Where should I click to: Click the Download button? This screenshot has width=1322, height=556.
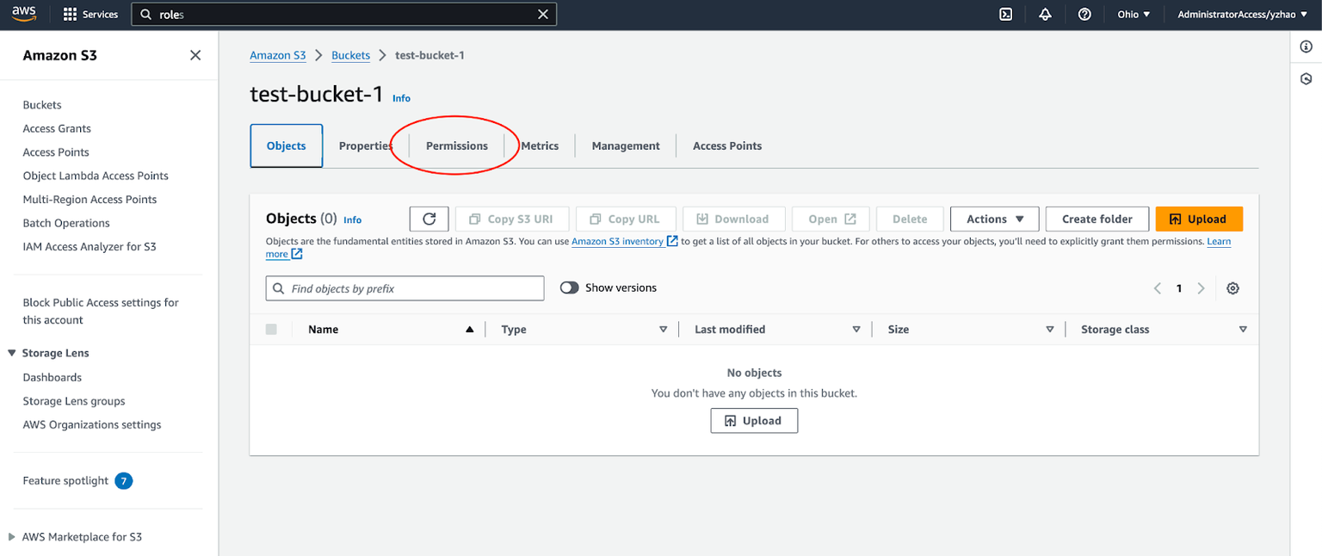tap(733, 219)
